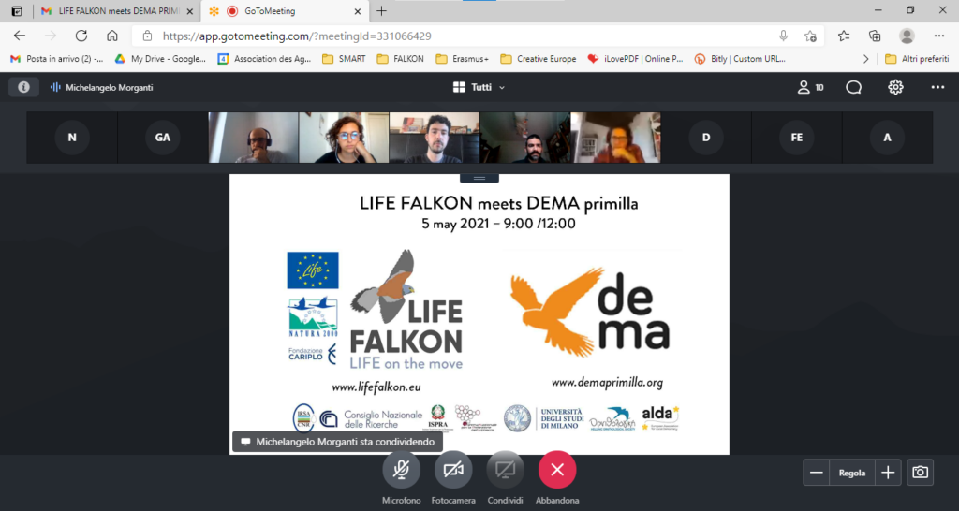Open the Erasmus+ bookmarks folder
The width and height of the screenshot is (959, 511).
coord(463,59)
